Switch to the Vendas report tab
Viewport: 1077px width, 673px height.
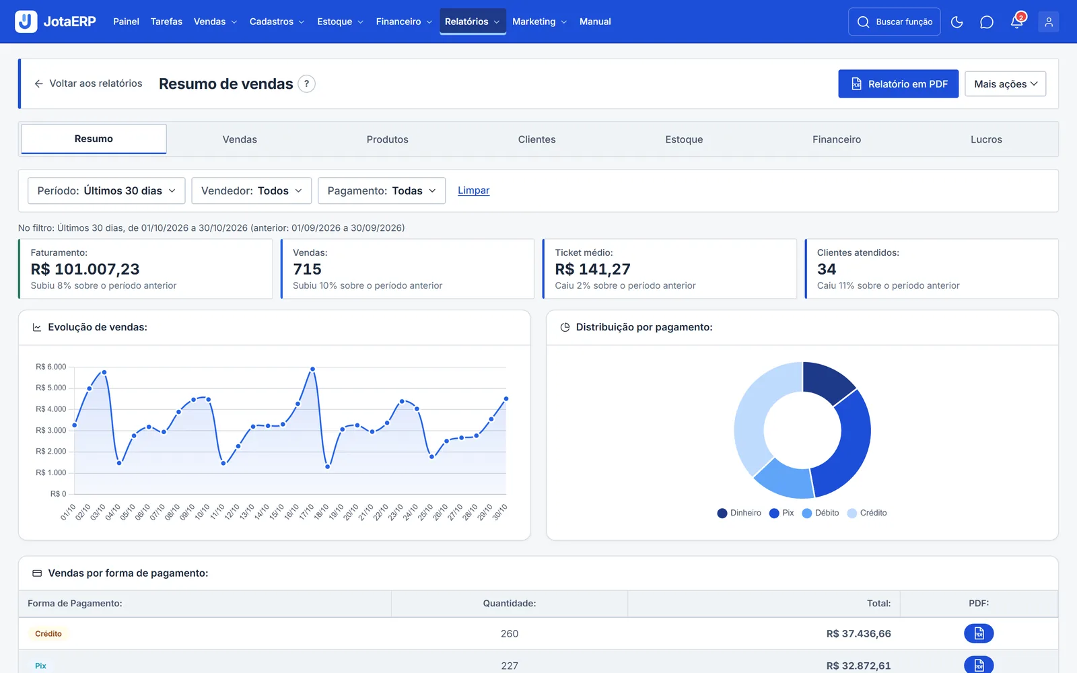(x=240, y=139)
